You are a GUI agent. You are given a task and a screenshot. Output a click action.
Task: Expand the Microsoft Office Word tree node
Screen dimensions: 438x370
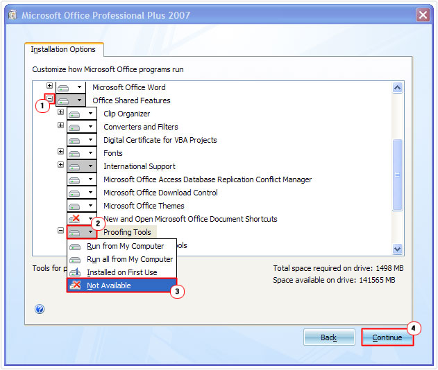(50, 86)
